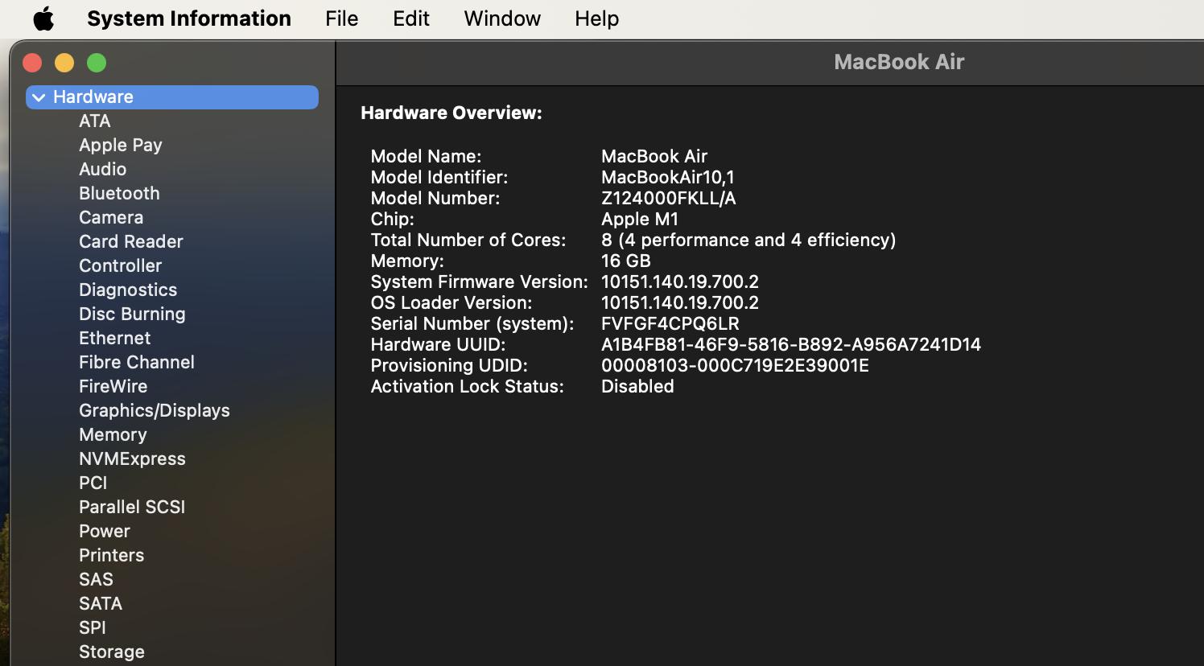The width and height of the screenshot is (1204, 666).
Task: Select NVMExpress in the sidebar
Action: pos(132,458)
